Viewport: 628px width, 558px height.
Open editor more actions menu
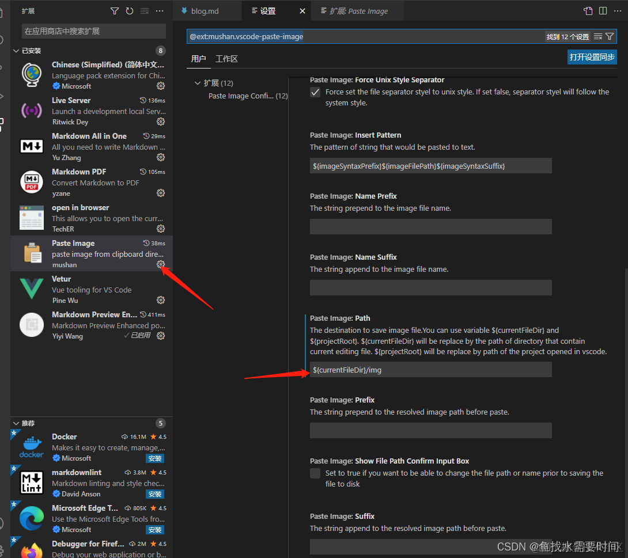click(x=618, y=11)
